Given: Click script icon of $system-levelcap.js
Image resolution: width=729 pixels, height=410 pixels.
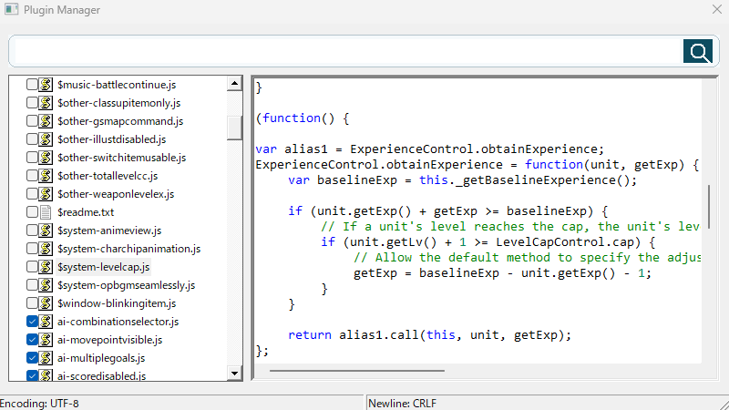Looking at the screenshot, I should tap(46, 266).
